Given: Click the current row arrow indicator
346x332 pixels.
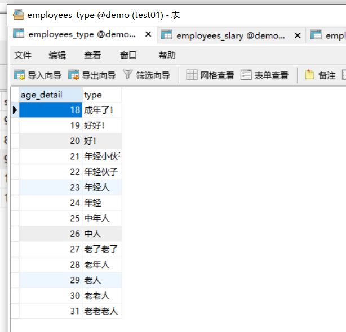Looking at the screenshot, I should coord(15,110).
